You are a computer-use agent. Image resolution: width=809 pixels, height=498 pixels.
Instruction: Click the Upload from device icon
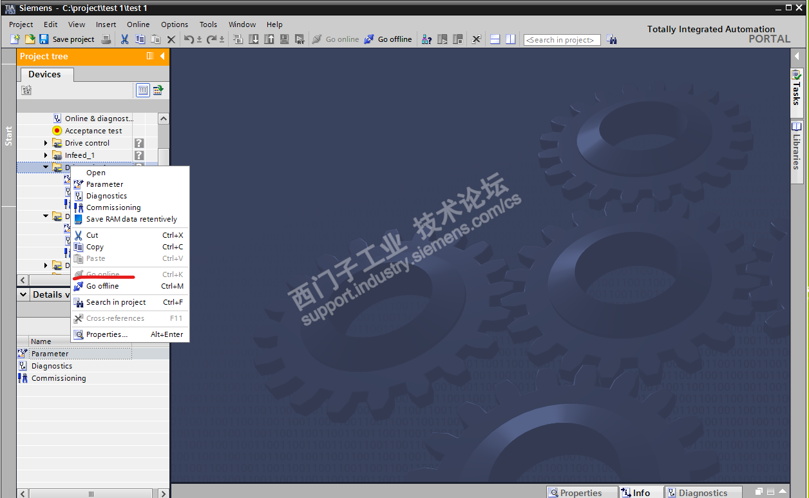pyautogui.click(x=269, y=39)
